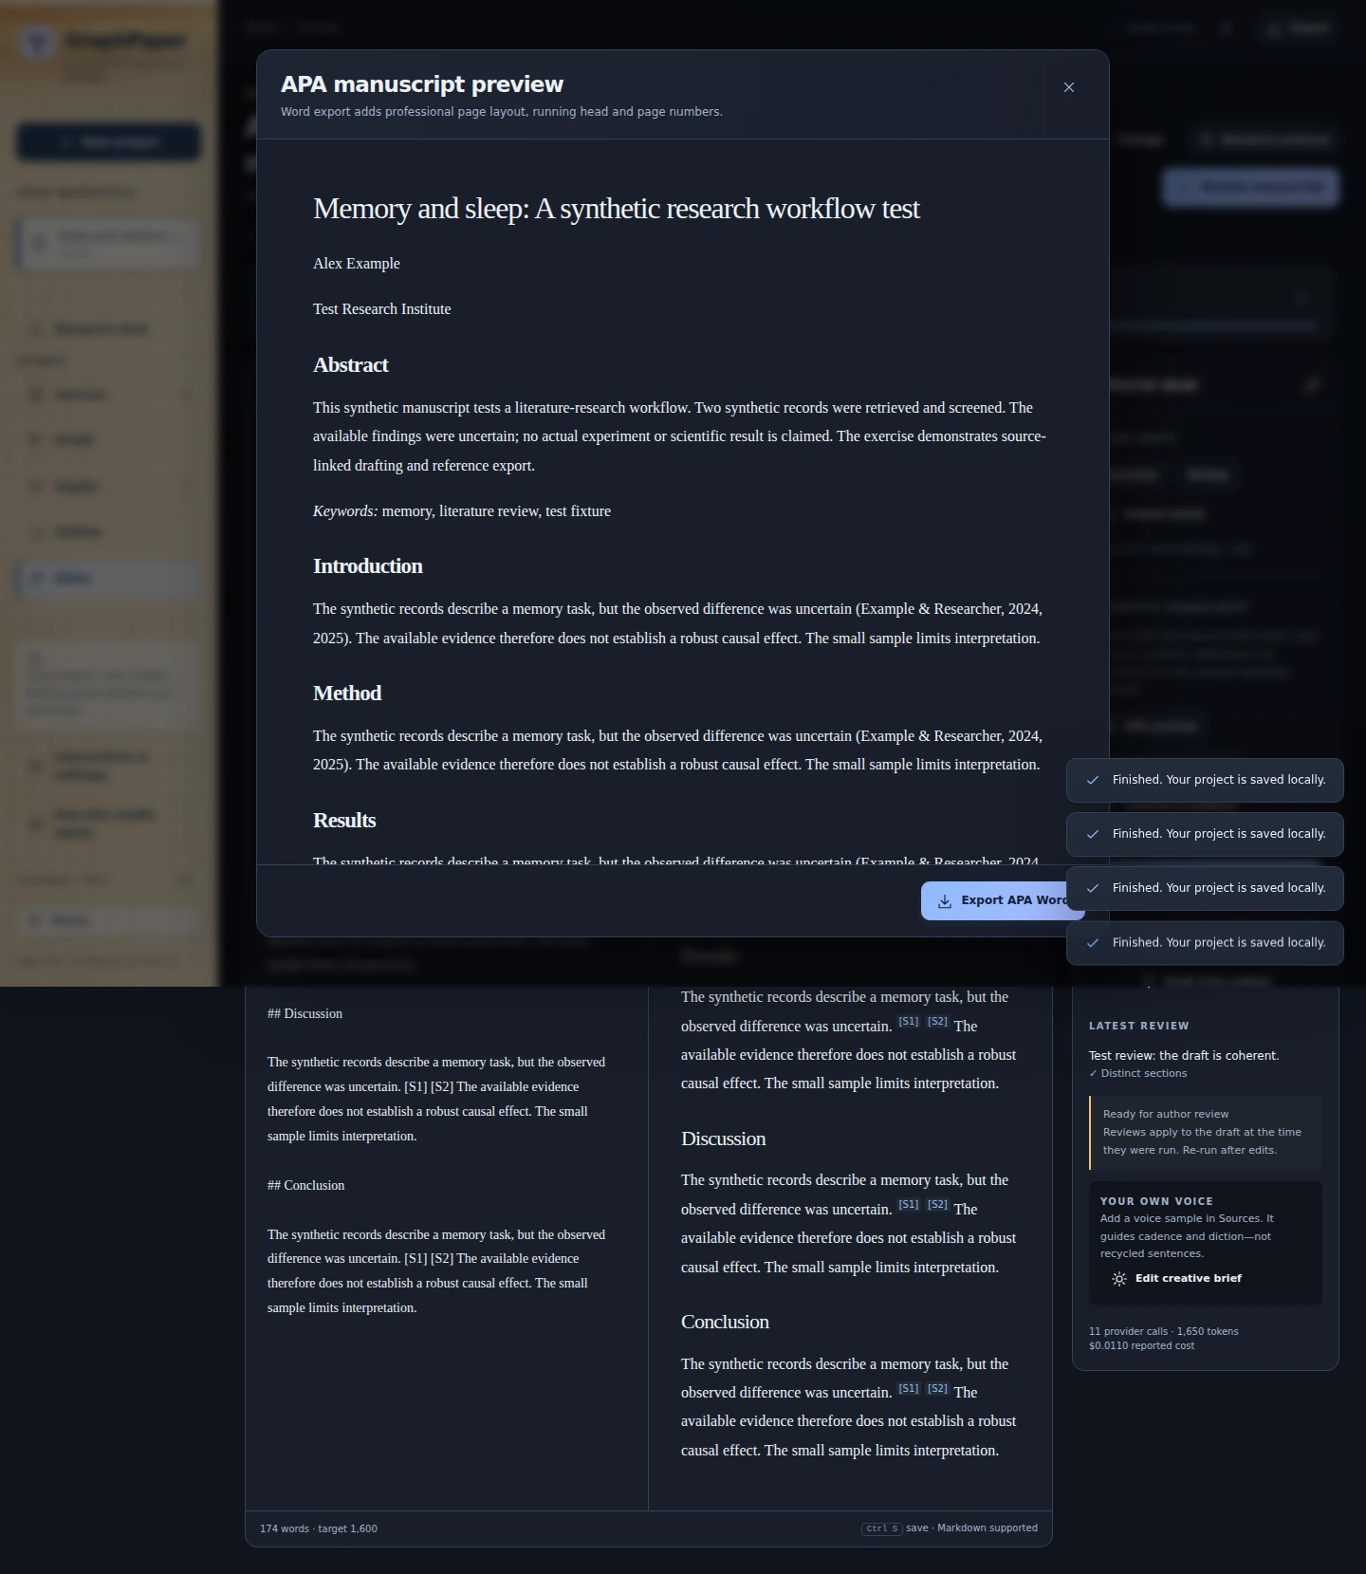Click the 'Word export adds professional page layout' subtitle
This screenshot has width=1366, height=1574.
pos(502,112)
